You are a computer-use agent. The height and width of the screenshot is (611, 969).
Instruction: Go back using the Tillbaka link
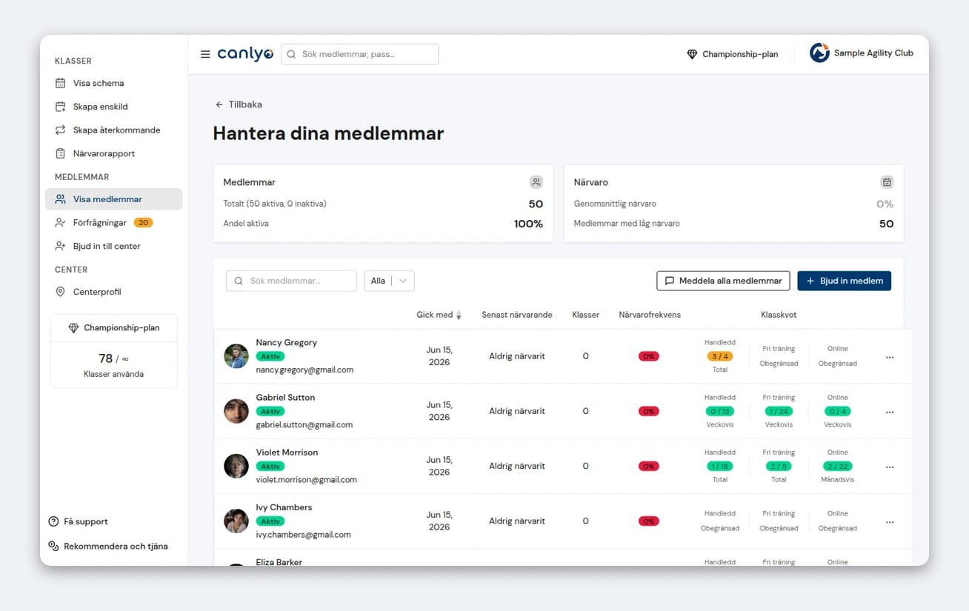(239, 104)
